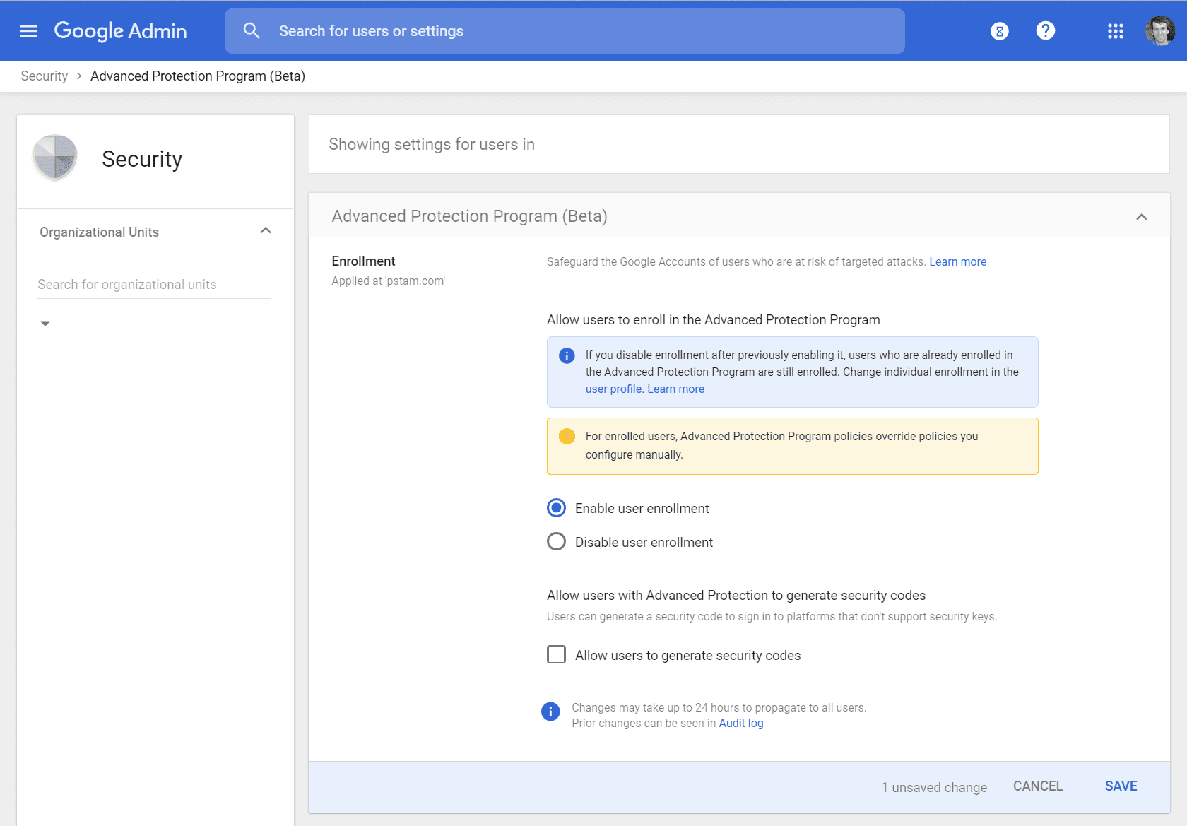Click the search magnifier icon

(x=252, y=31)
